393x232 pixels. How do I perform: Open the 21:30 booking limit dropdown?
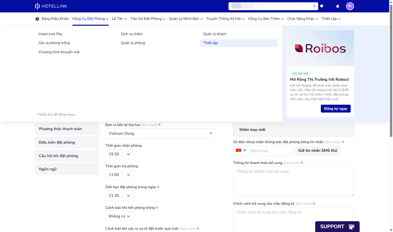(x=119, y=196)
